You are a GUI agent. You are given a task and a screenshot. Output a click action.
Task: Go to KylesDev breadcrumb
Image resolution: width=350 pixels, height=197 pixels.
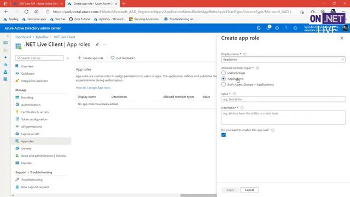tap(42, 37)
